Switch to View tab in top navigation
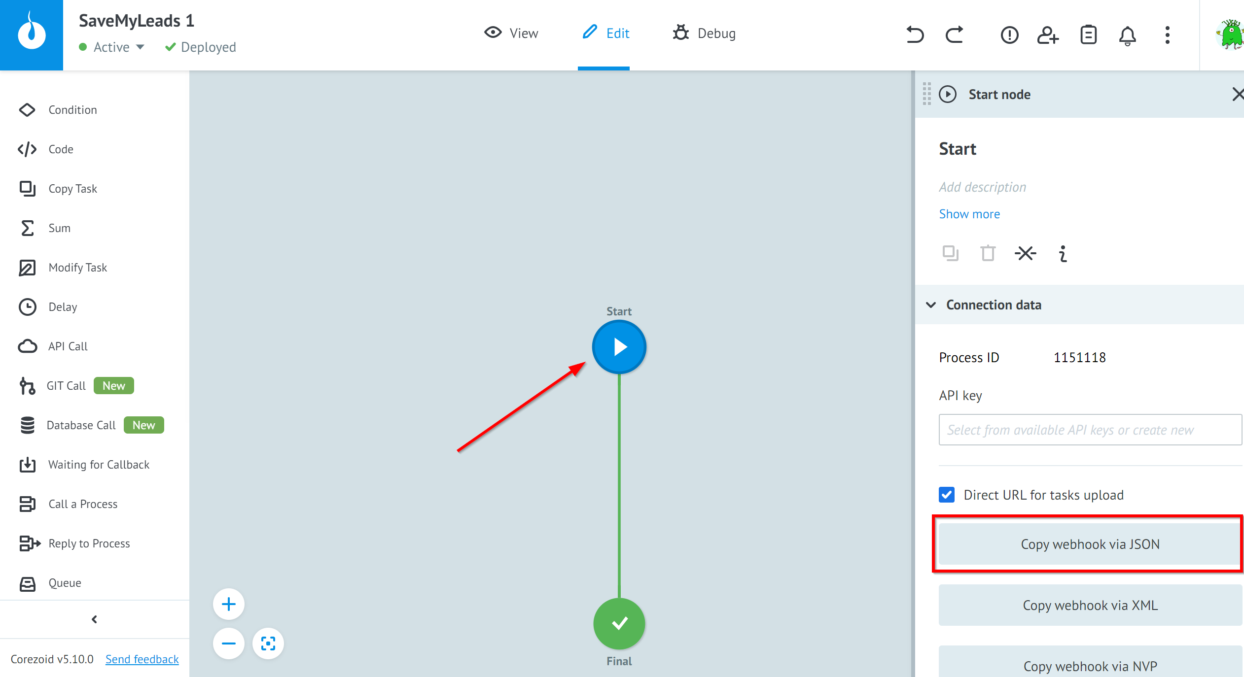Screen dimensions: 1244x677 click(x=510, y=34)
